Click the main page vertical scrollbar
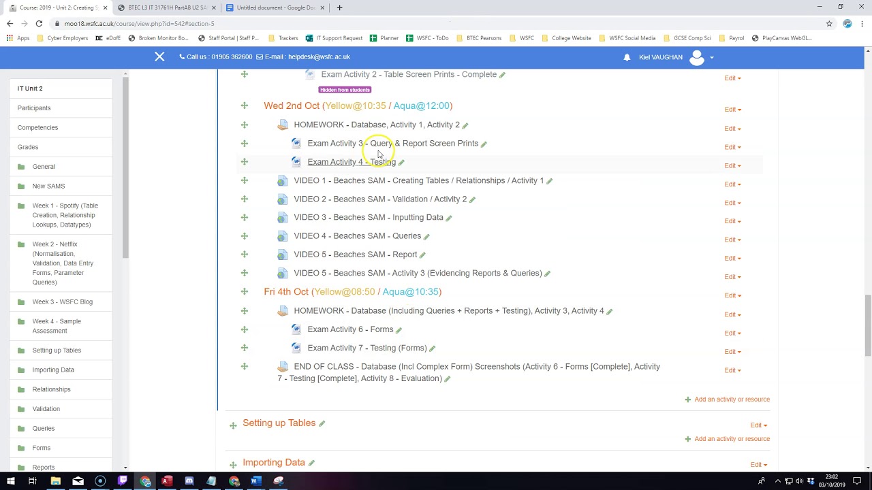Viewport: 872px width, 490px height. point(867,325)
